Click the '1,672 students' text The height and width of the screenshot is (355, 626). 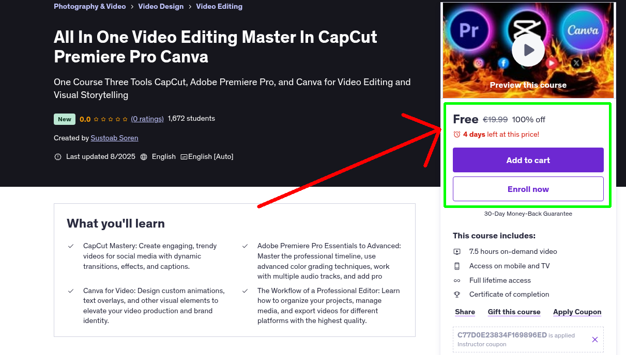coord(191,119)
